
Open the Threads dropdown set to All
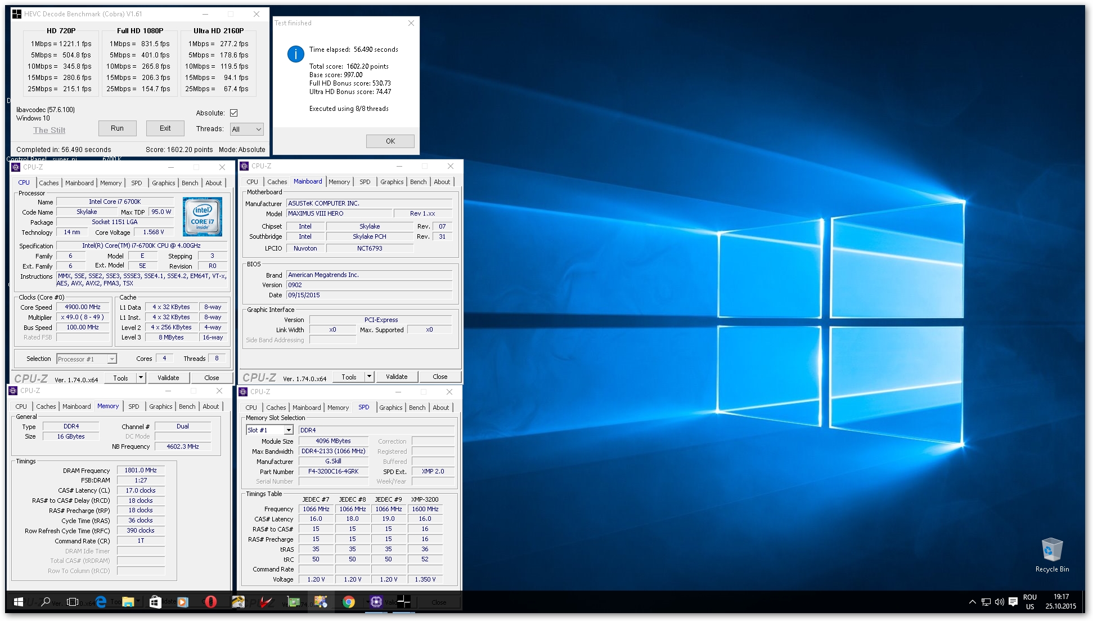point(246,129)
